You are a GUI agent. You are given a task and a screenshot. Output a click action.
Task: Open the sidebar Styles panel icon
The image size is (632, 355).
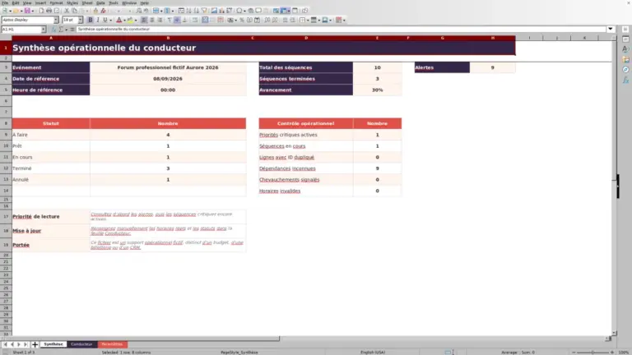point(625,49)
